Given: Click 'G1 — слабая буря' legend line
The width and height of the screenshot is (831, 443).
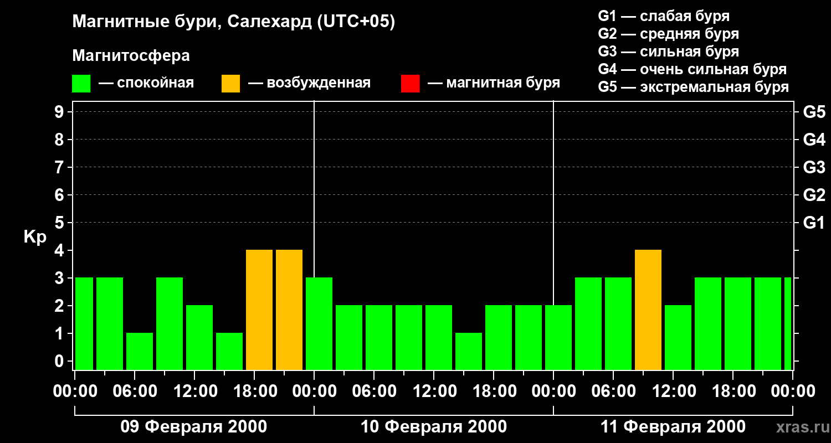Looking at the screenshot, I should click(664, 16).
